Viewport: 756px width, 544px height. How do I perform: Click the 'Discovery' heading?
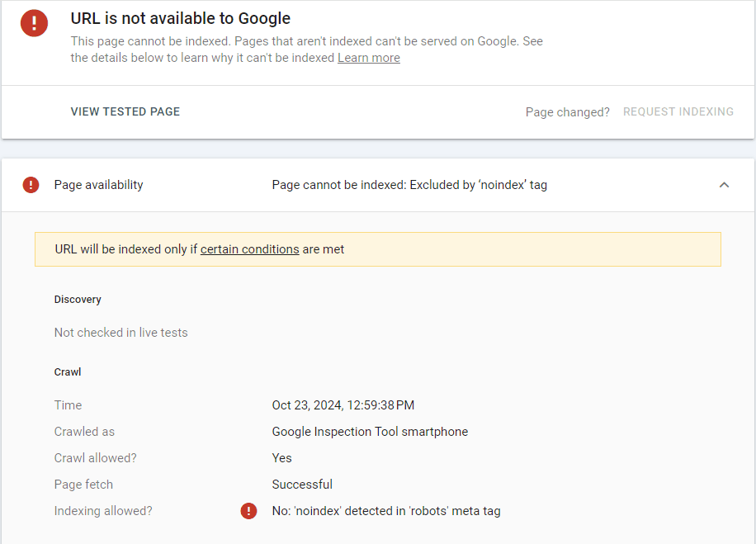78,300
